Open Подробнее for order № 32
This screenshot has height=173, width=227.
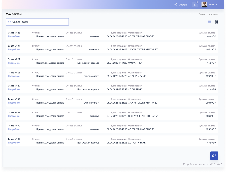pos(14,129)
